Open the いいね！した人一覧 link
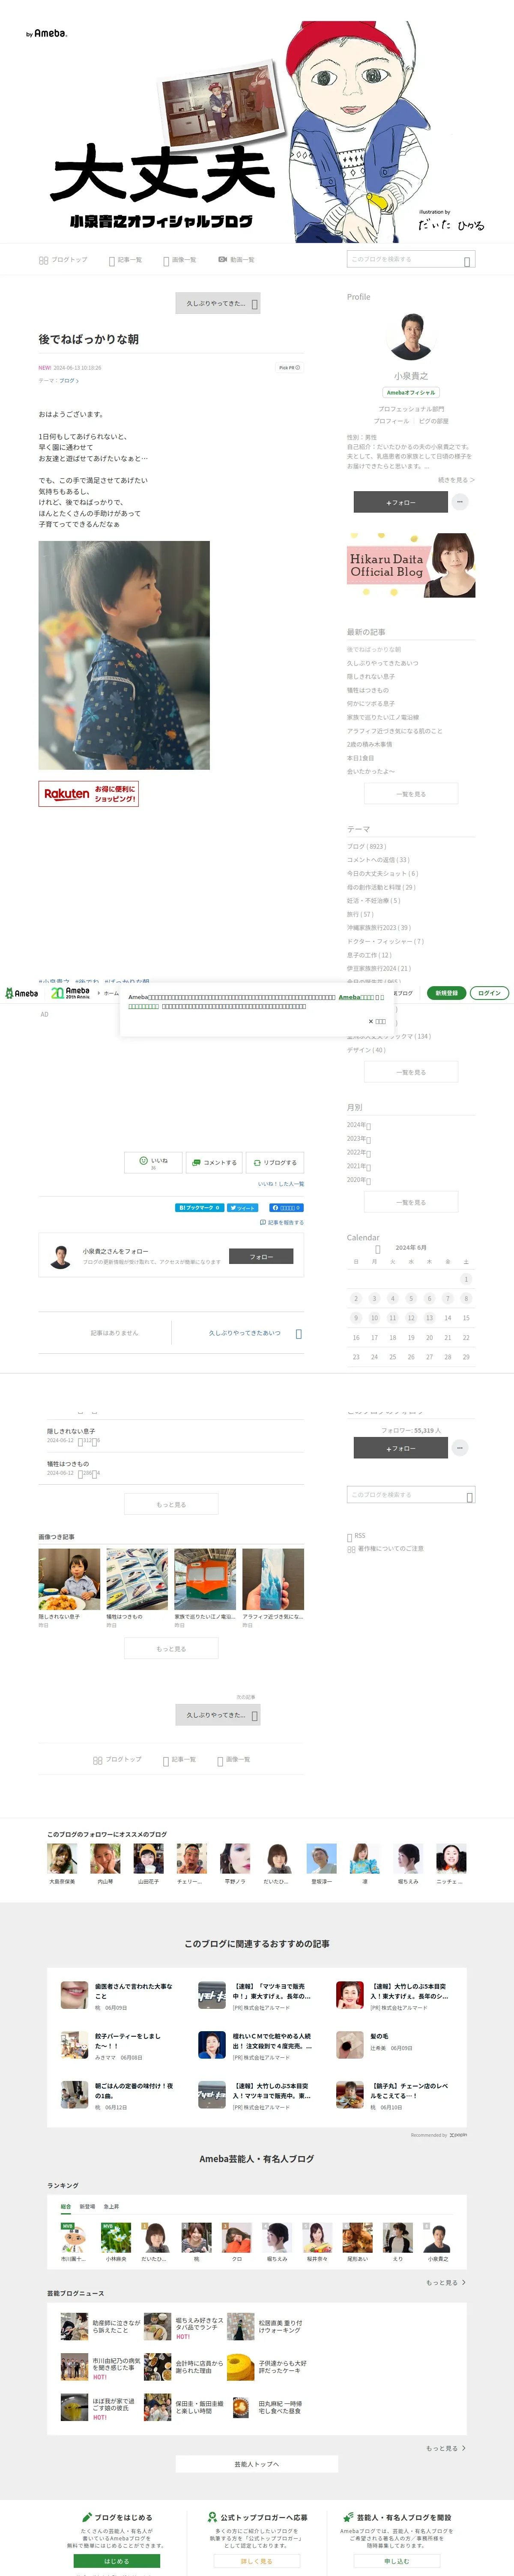 [281, 1184]
